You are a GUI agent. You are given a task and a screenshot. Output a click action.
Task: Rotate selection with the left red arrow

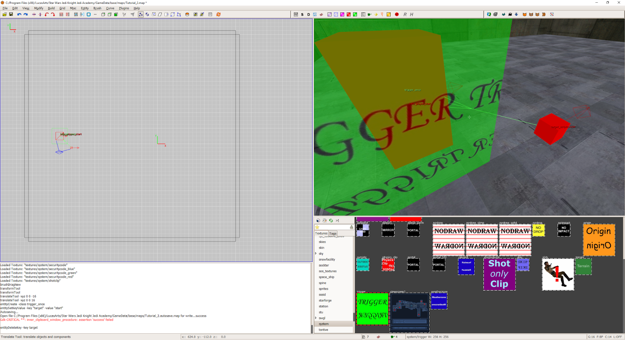46,14
